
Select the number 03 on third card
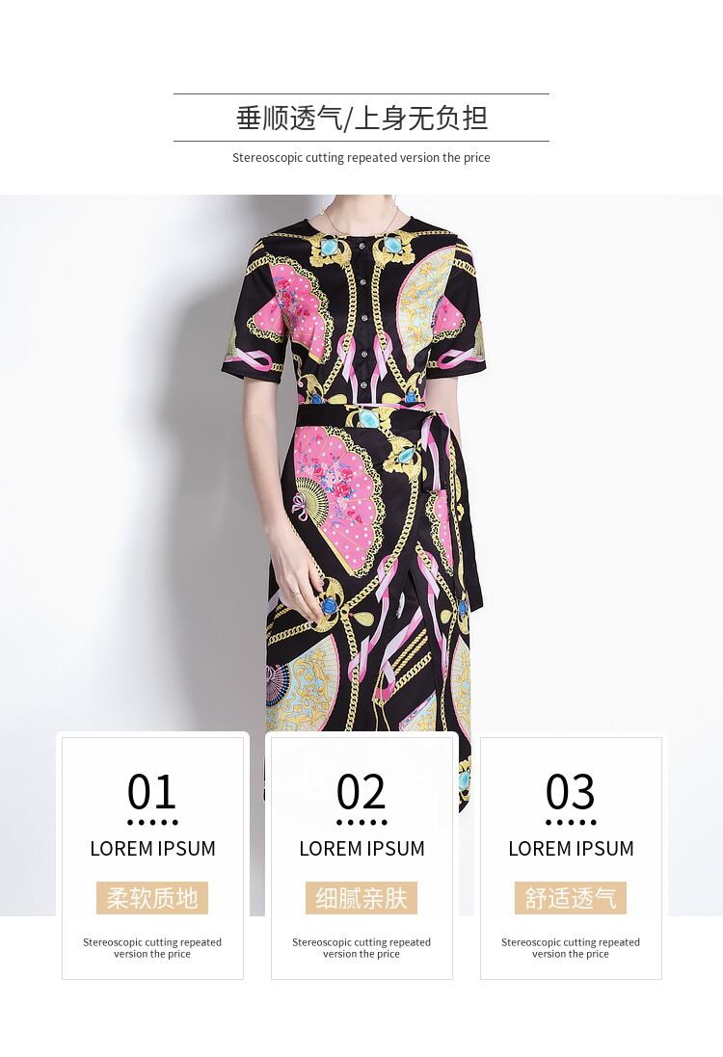pyautogui.click(x=571, y=791)
